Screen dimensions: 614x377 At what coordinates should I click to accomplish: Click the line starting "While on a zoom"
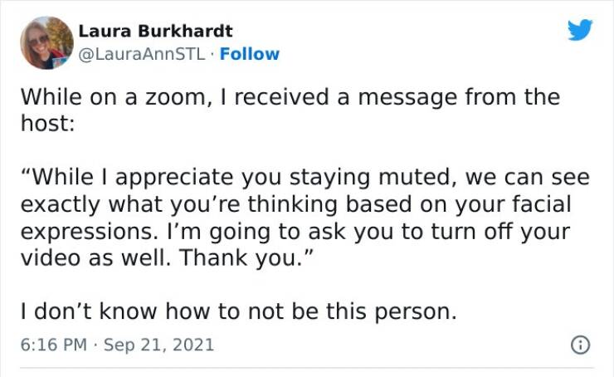(x=290, y=97)
